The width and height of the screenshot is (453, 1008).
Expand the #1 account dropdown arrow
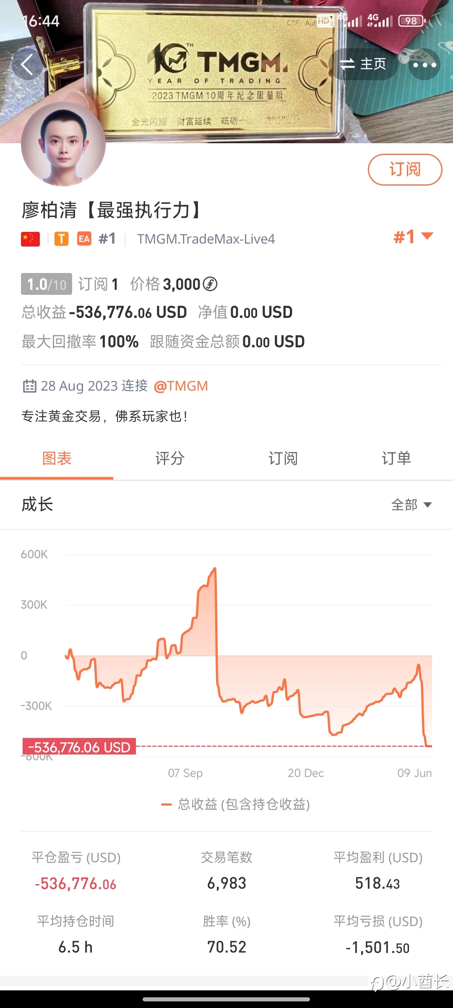[427, 236]
